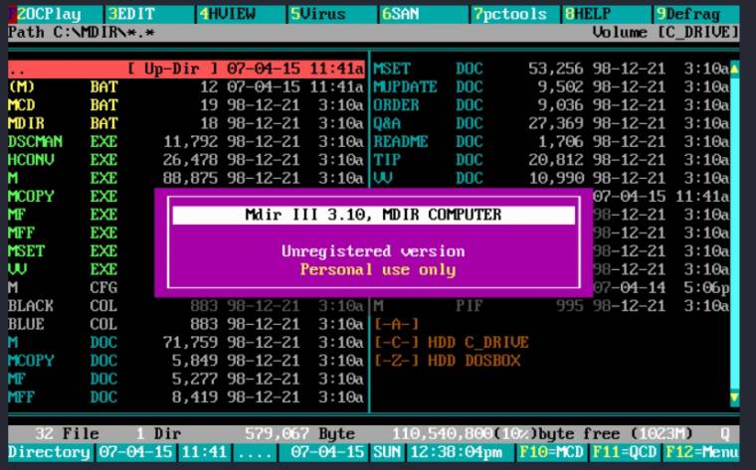Click the 579,067 Byte total
The image size is (756, 470).
click(x=299, y=434)
